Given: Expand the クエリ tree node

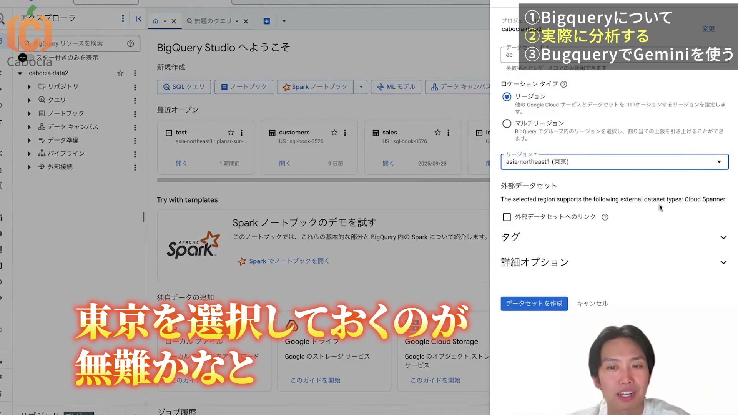Looking at the screenshot, I should (x=29, y=100).
